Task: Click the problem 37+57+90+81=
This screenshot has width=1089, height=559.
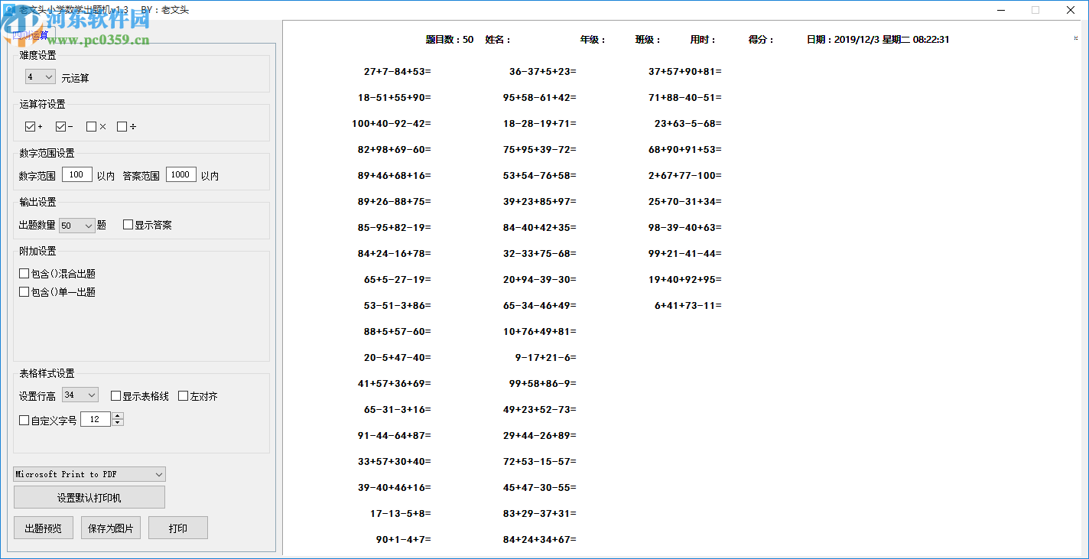Action: coord(685,72)
